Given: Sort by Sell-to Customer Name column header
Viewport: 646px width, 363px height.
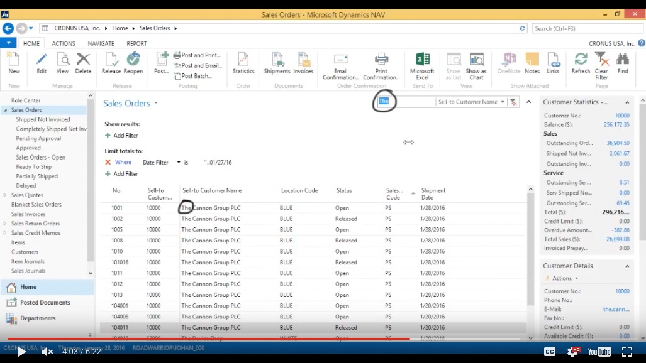Looking at the screenshot, I should [x=212, y=190].
